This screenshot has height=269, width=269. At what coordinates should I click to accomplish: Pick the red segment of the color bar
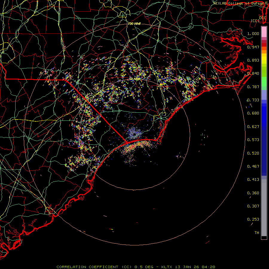pos(264,45)
